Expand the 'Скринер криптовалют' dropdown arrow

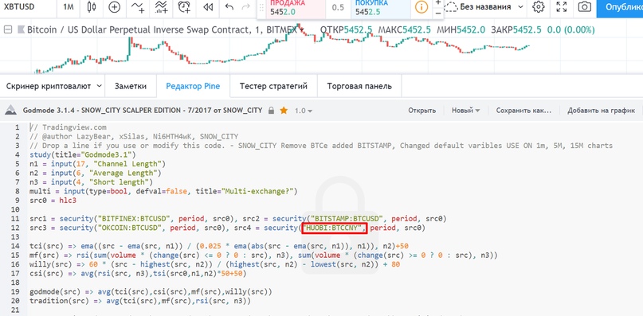click(x=99, y=86)
